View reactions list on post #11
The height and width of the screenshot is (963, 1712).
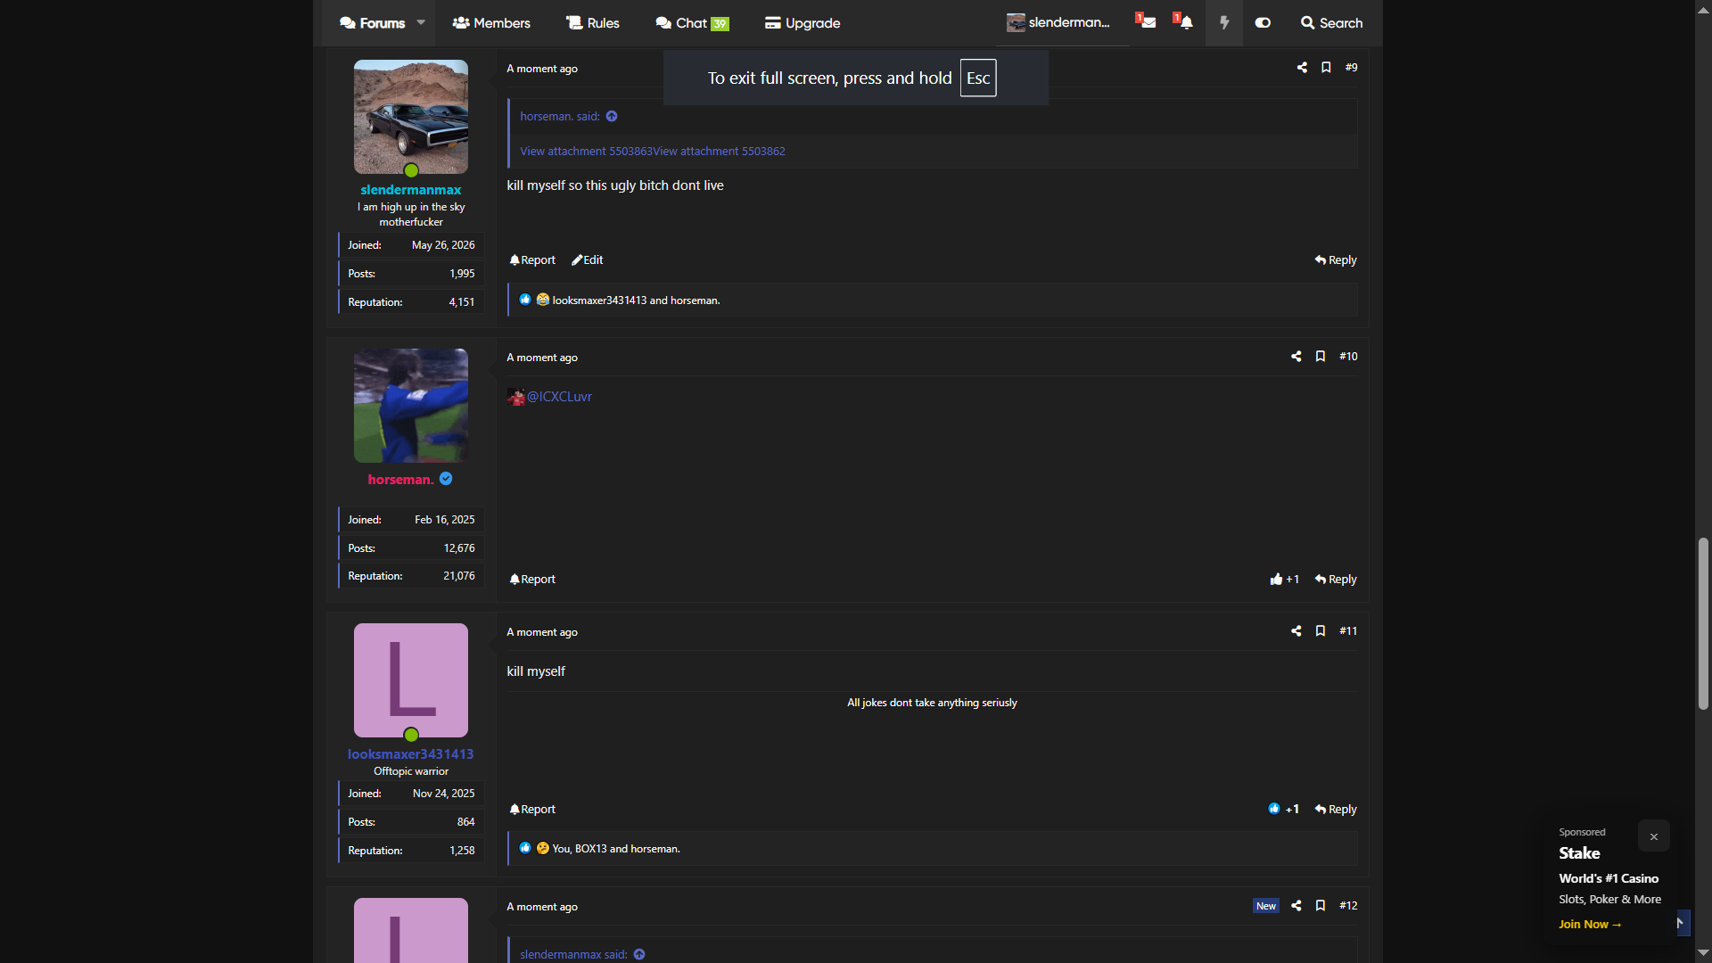point(616,849)
